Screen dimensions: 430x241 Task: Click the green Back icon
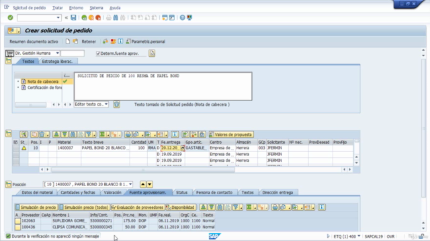(84, 17)
